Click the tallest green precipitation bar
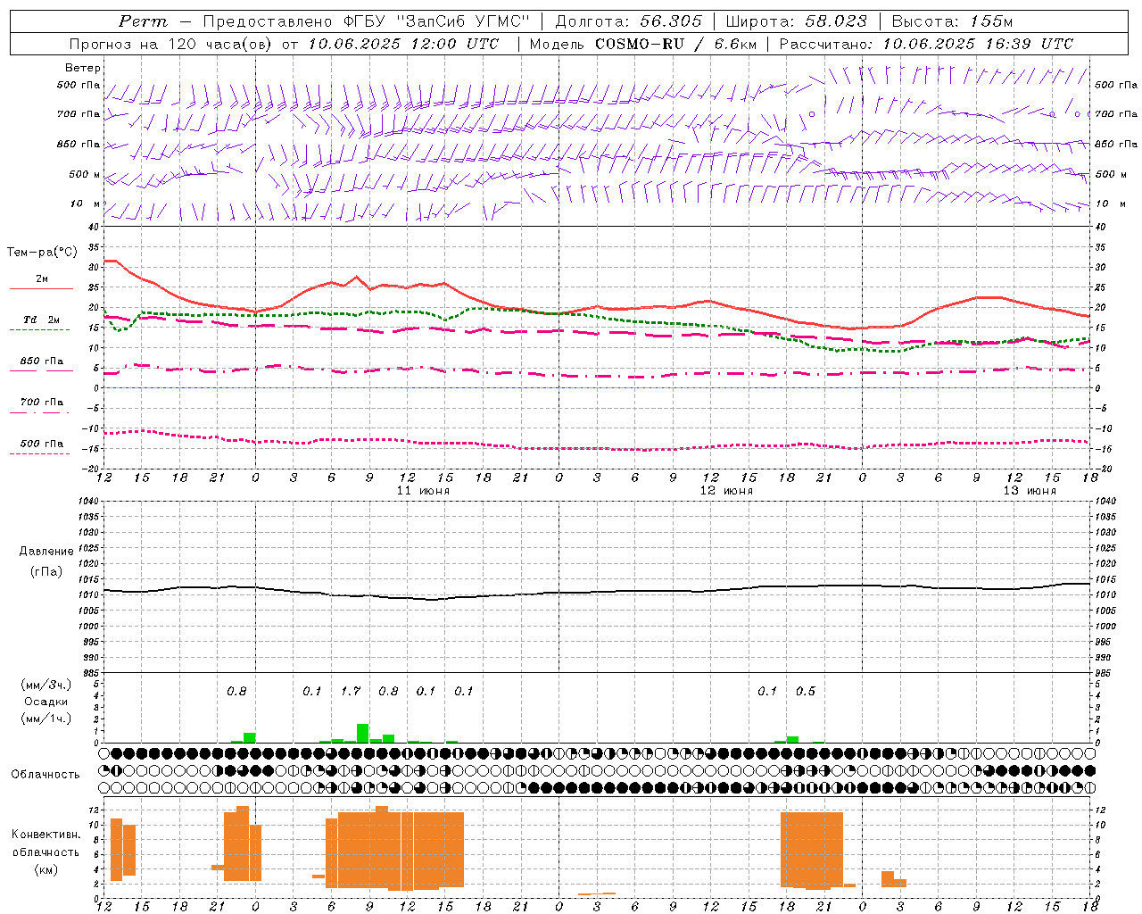Viewport: 1142px width, 914px height. (362, 733)
